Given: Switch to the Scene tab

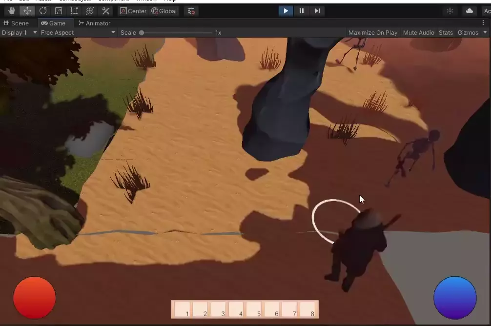Looking at the screenshot, I should click(16, 23).
